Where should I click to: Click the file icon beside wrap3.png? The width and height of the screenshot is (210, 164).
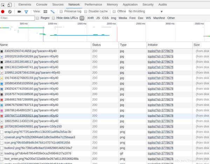[2, 132]
